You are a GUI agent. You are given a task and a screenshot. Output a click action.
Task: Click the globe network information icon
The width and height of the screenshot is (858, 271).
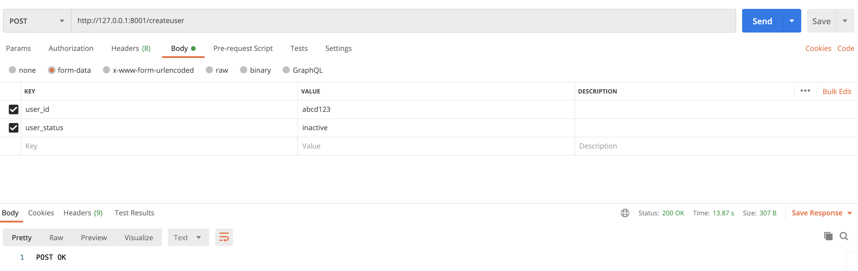(x=625, y=213)
